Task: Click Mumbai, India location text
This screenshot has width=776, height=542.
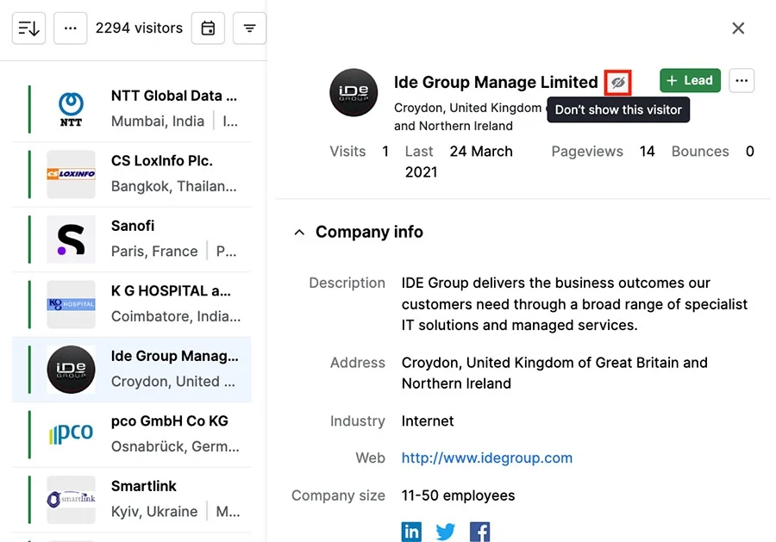Action: click(x=158, y=121)
